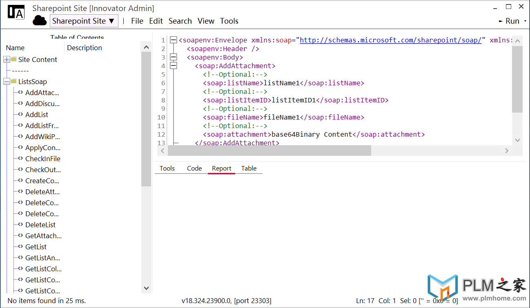Switch to the Report output tab
The image size is (530, 308).
click(222, 168)
